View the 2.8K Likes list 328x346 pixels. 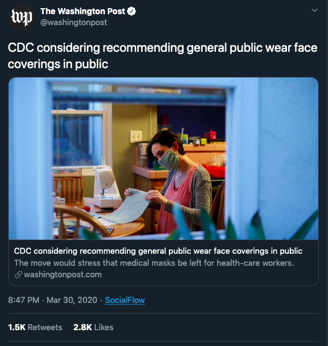pos(93,327)
